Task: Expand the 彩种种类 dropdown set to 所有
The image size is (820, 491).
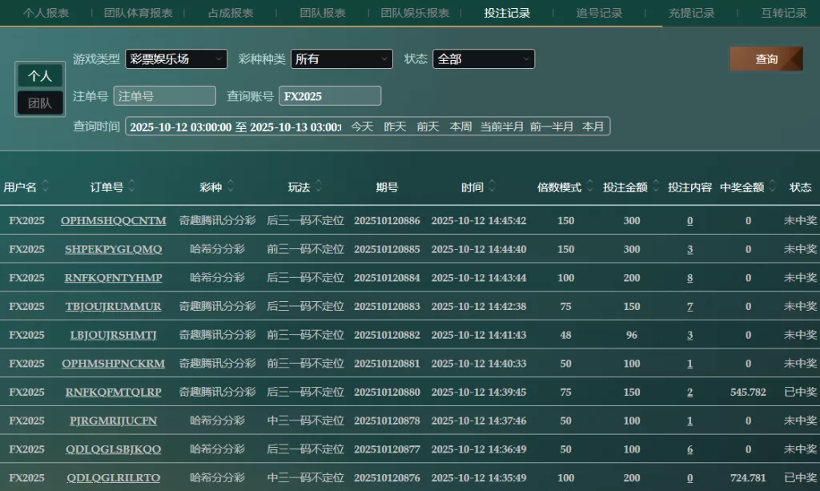Action: click(341, 59)
